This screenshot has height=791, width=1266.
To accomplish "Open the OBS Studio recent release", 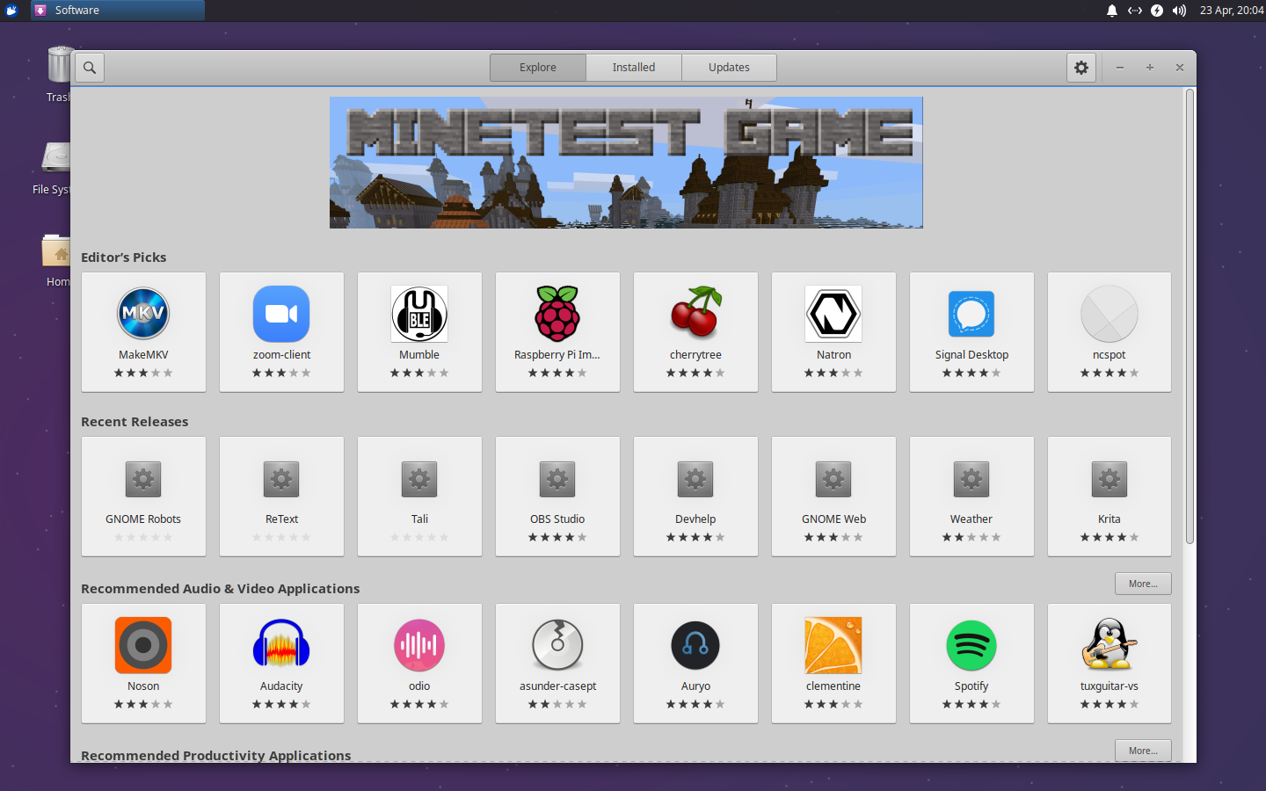I will pos(557,497).
